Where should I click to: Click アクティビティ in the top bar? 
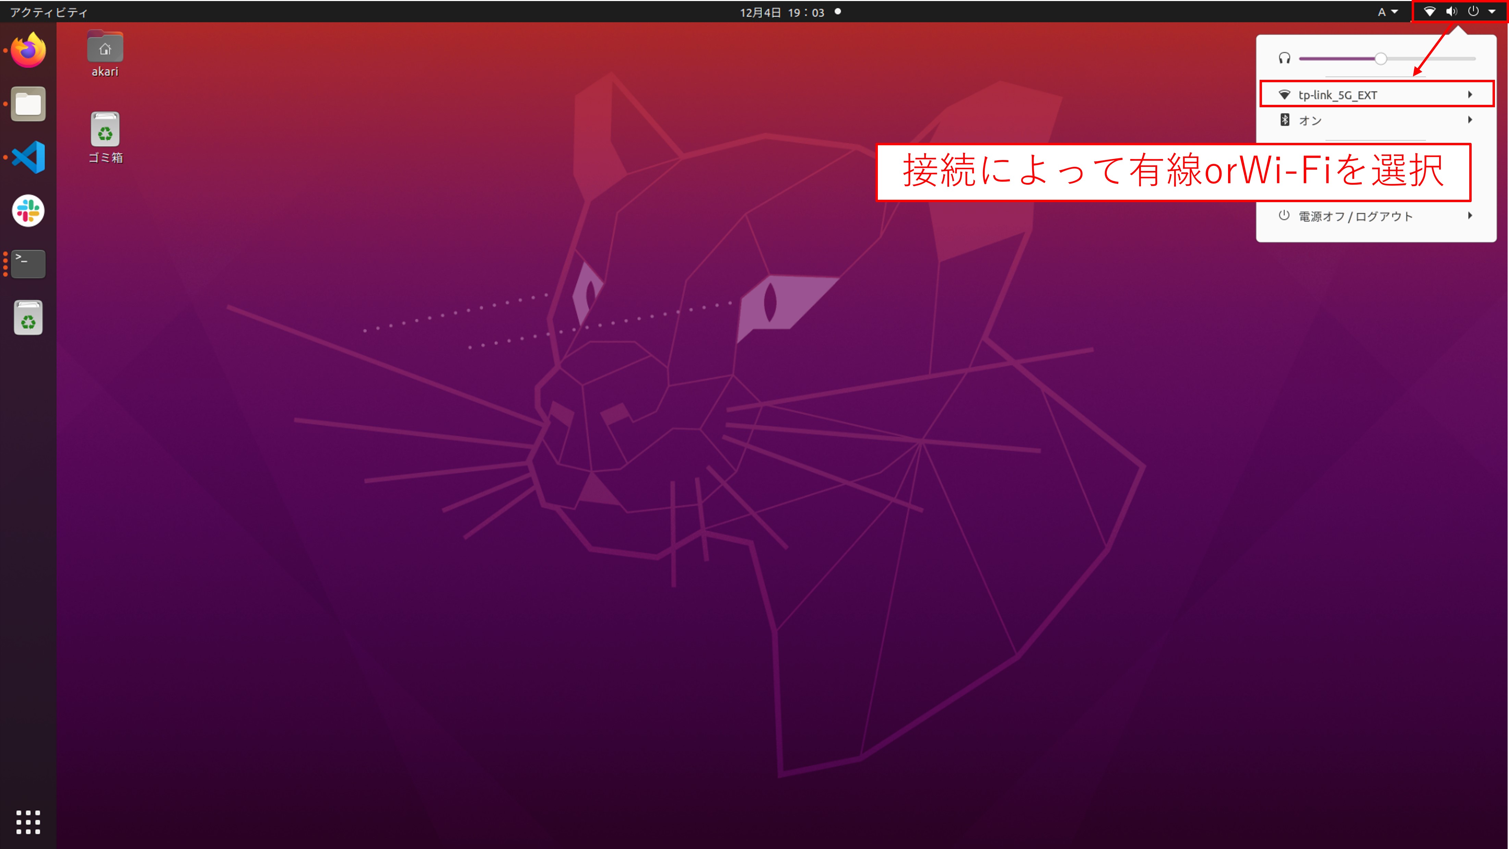(49, 12)
